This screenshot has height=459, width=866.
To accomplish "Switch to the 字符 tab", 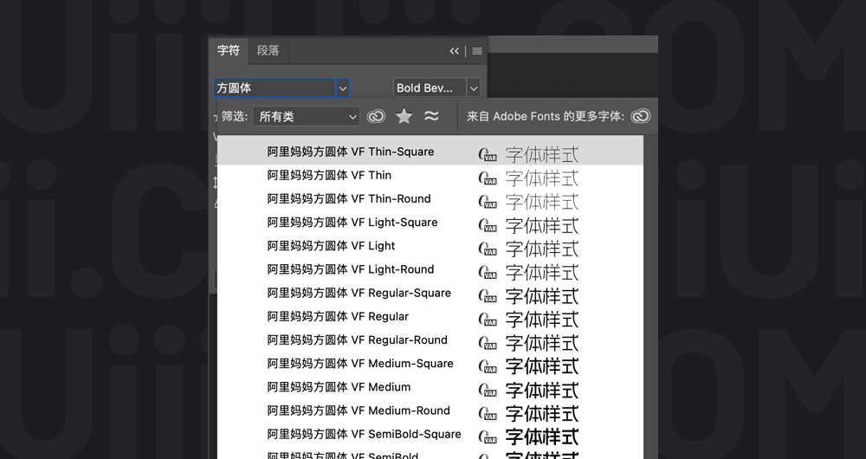I will tap(229, 51).
